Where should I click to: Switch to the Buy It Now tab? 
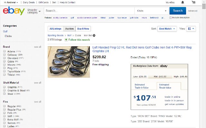coord(83,28)
